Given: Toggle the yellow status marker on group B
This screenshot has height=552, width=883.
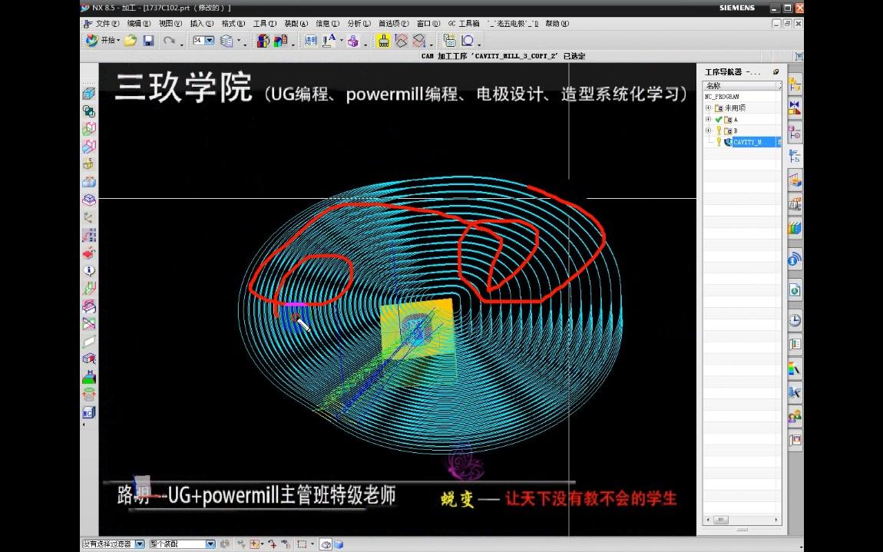Looking at the screenshot, I should point(719,130).
